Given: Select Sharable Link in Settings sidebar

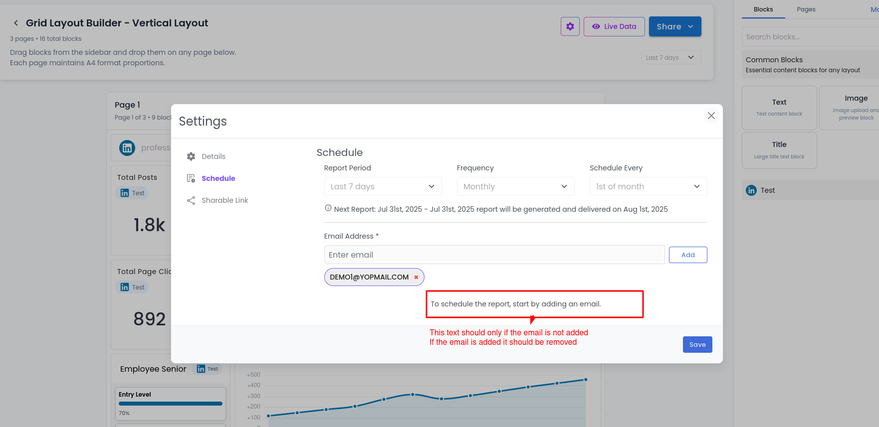Looking at the screenshot, I should pyautogui.click(x=225, y=200).
